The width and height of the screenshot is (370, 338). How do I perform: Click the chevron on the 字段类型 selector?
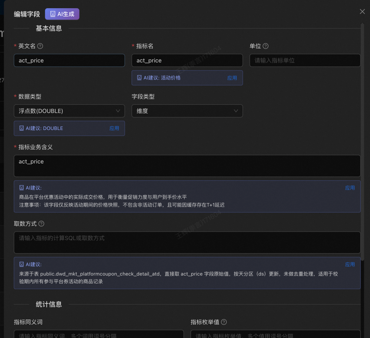tap(236, 111)
